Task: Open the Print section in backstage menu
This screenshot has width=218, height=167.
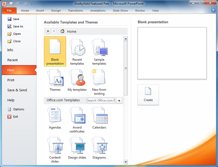Action: (11, 80)
